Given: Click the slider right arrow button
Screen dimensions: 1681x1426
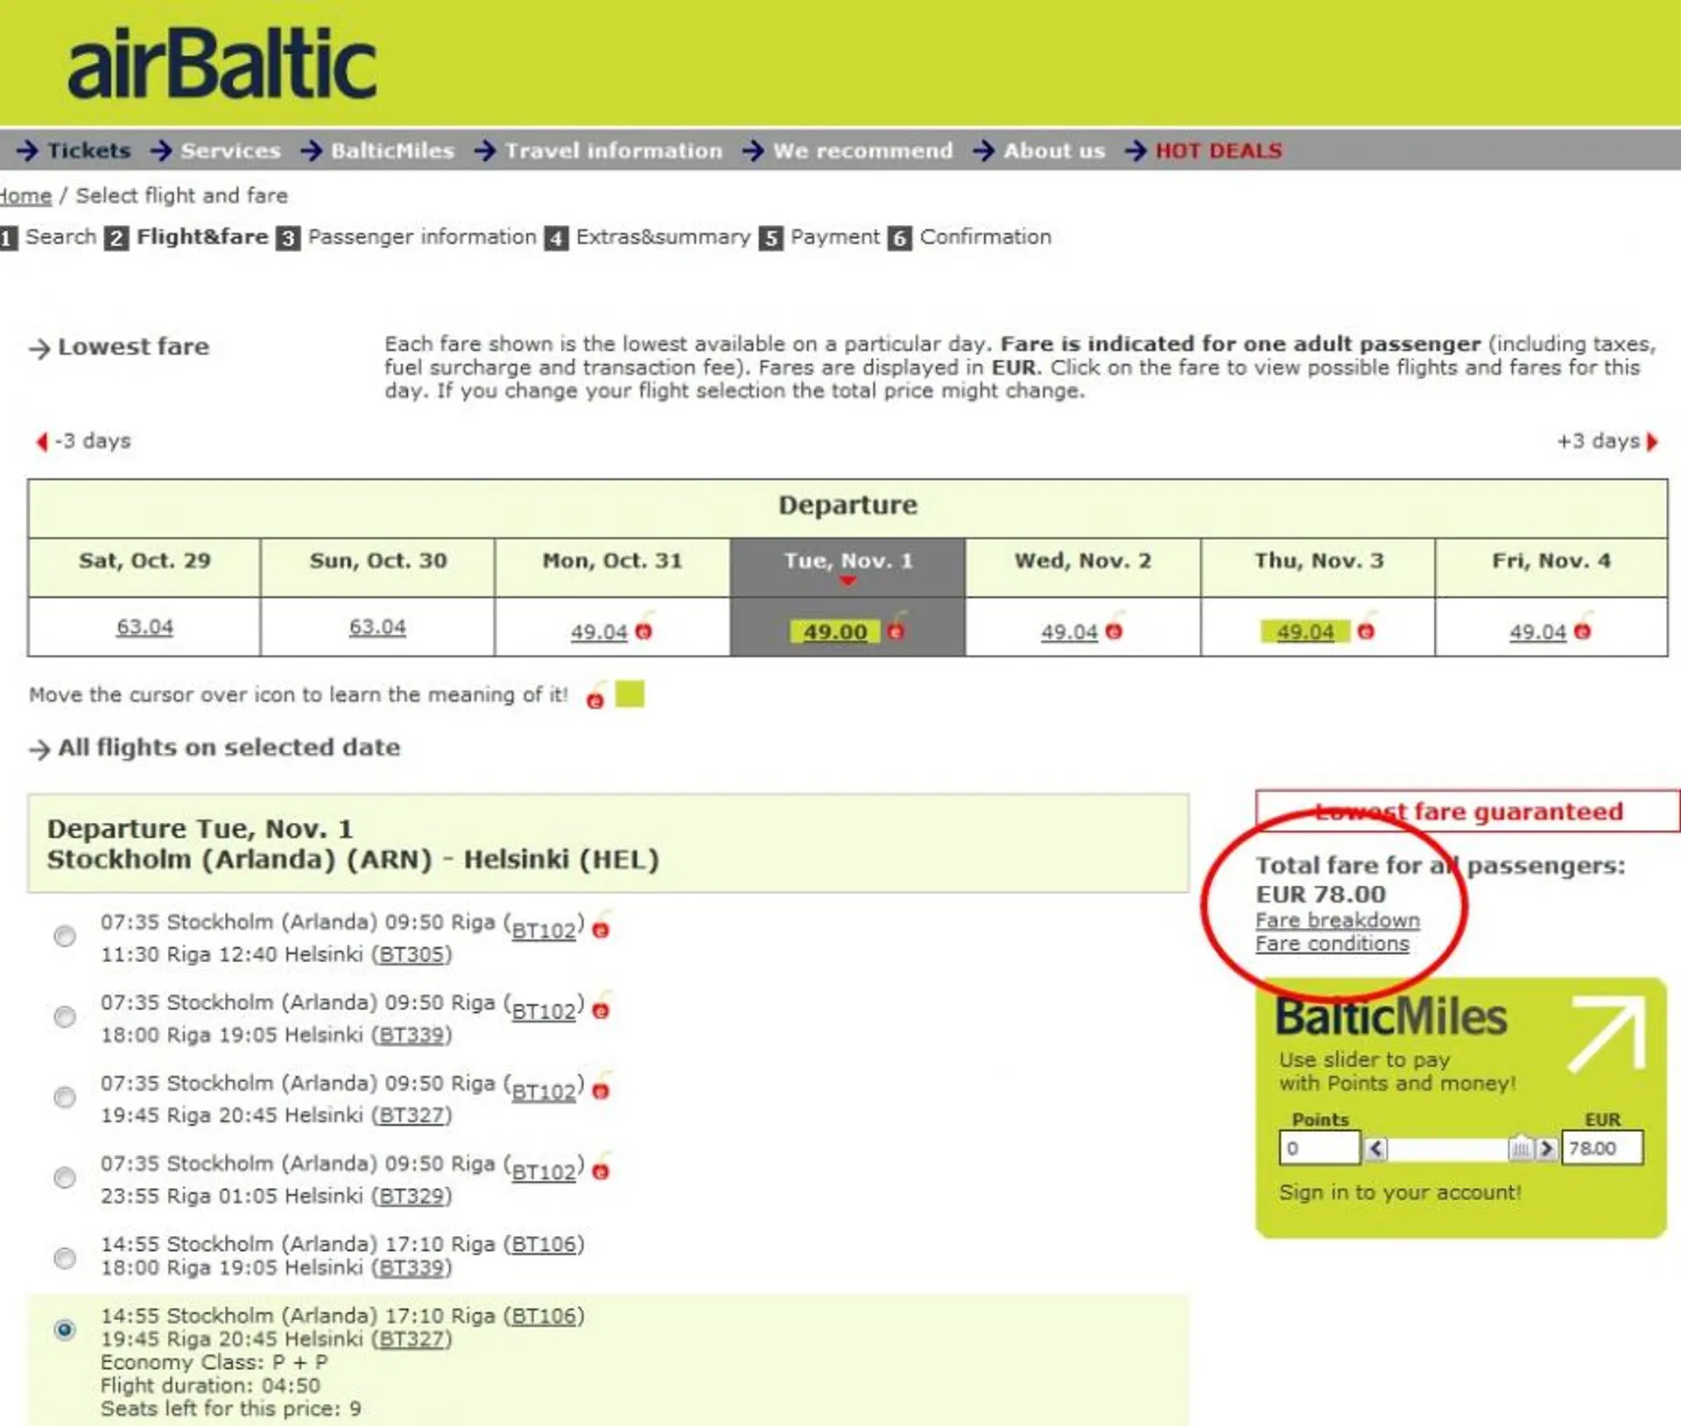Looking at the screenshot, I should click(x=1547, y=1149).
